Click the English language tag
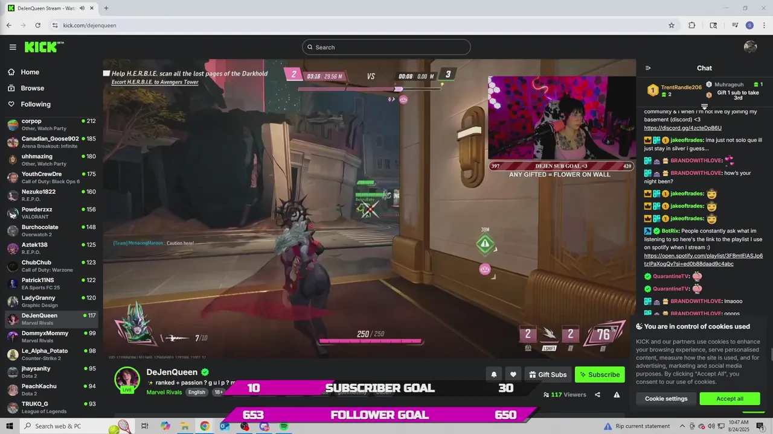Screen dimensions: 773x434 196,392
